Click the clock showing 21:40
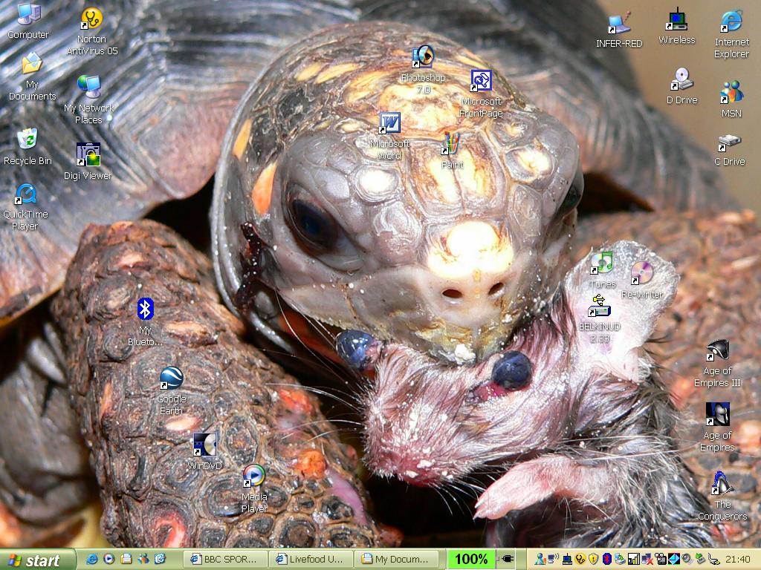The image size is (761, 570). [738, 560]
